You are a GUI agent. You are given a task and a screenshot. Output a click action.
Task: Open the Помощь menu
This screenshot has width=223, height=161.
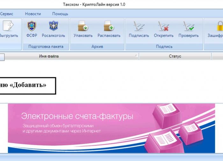[x=60, y=14]
